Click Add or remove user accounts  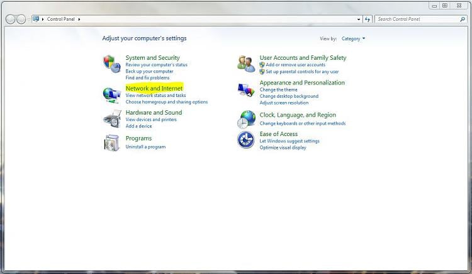296,65
